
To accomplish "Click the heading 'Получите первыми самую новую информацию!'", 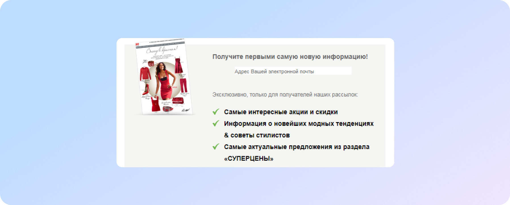I will click(290, 57).
